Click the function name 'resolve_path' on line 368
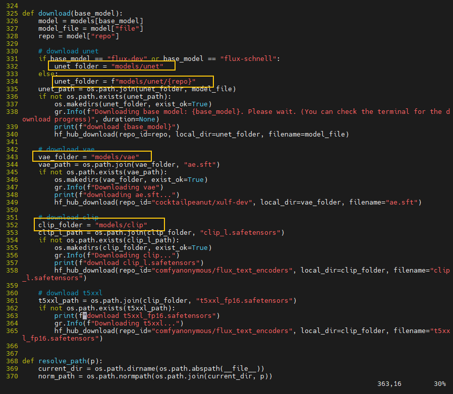This screenshot has width=453, height=394. pos(63,361)
